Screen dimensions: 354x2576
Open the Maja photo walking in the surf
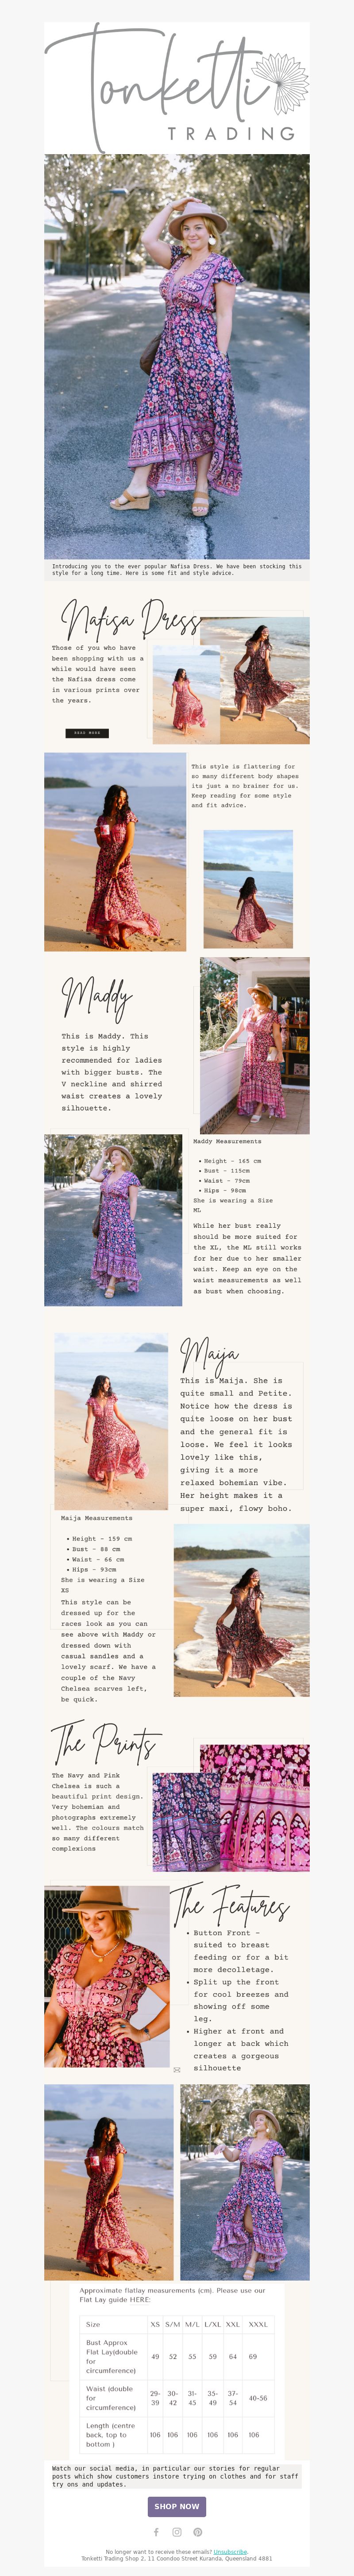(x=242, y=1610)
